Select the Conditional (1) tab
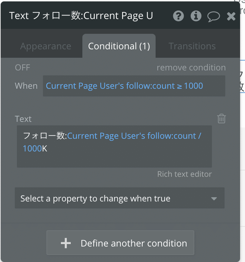 (119, 46)
